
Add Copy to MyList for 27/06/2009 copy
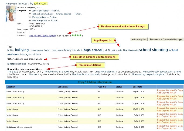[166, 93]
